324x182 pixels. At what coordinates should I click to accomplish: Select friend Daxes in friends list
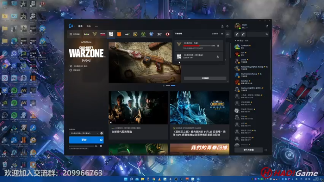(251, 61)
